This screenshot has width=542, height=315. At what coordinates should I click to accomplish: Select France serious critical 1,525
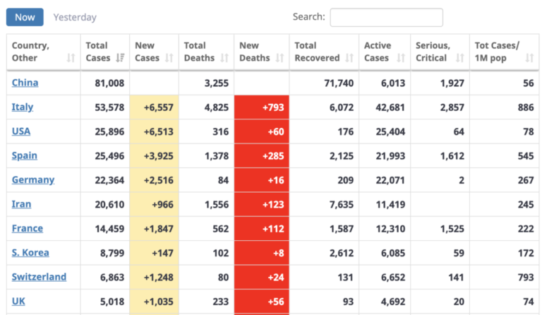(x=452, y=229)
